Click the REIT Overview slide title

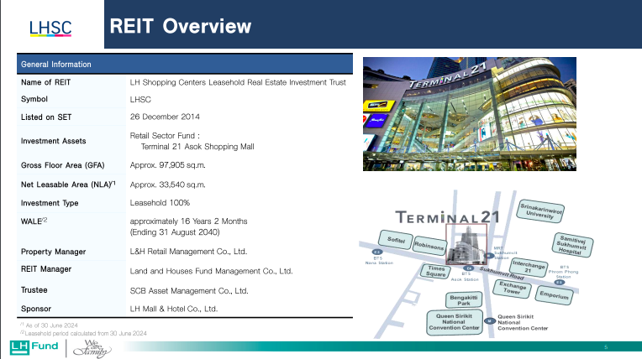[180, 26]
